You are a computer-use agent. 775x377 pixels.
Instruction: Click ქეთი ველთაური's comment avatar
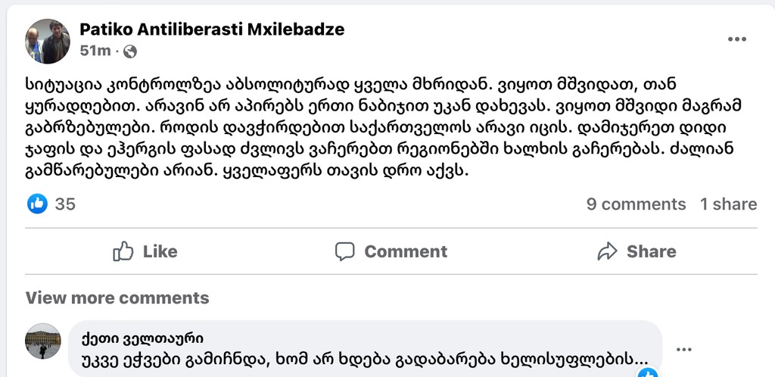point(43,341)
